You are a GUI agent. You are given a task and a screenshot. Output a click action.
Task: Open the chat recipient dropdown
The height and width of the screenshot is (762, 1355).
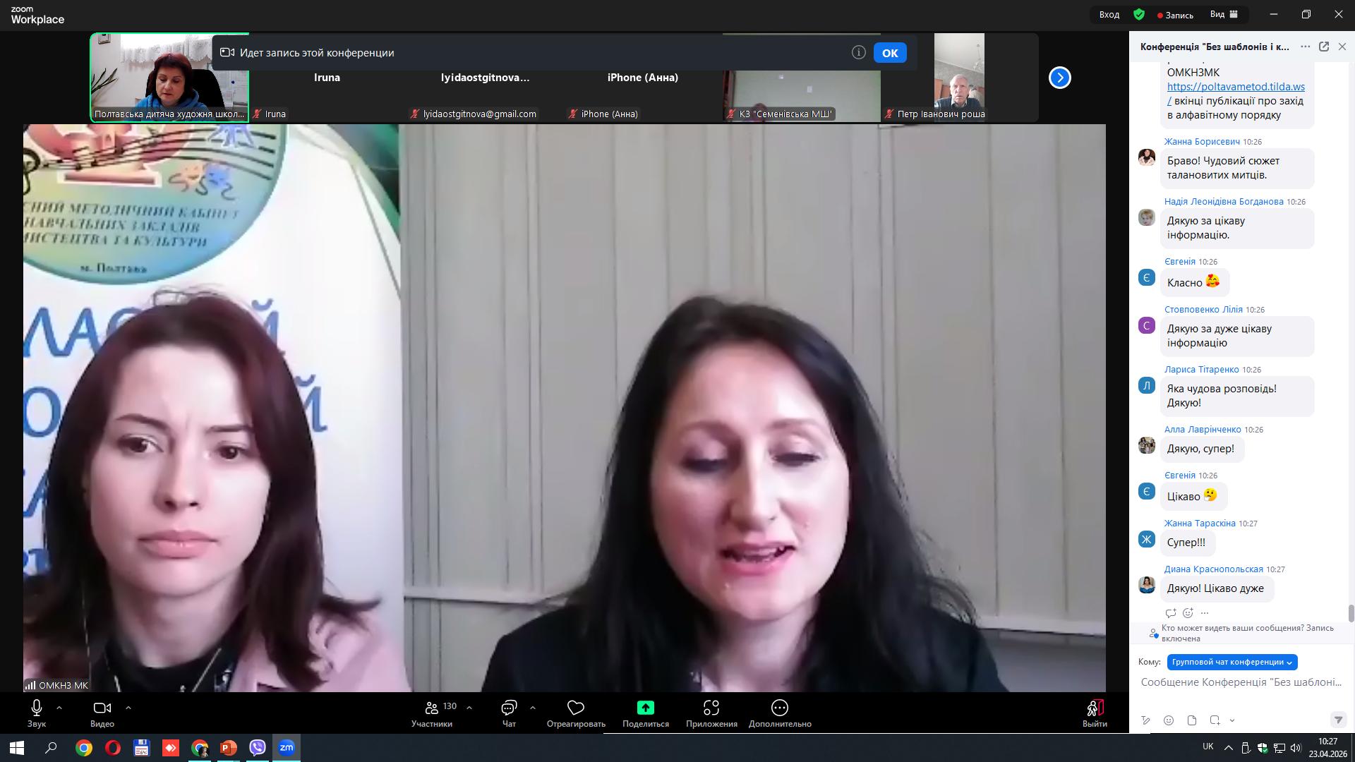coord(1231,662)
